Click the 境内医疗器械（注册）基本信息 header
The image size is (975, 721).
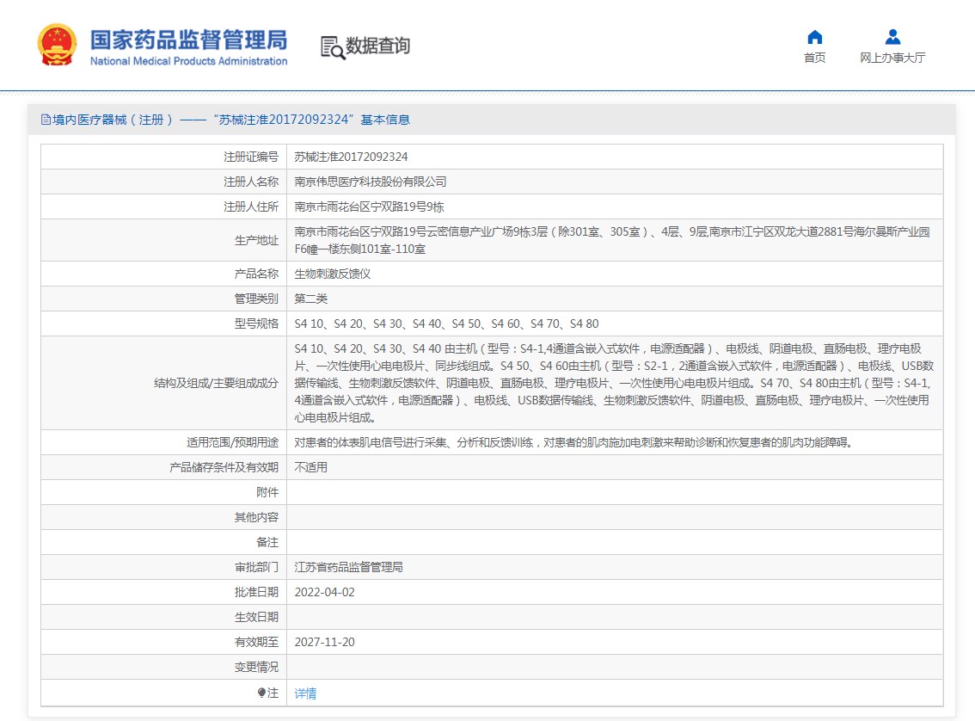(225, 120)
